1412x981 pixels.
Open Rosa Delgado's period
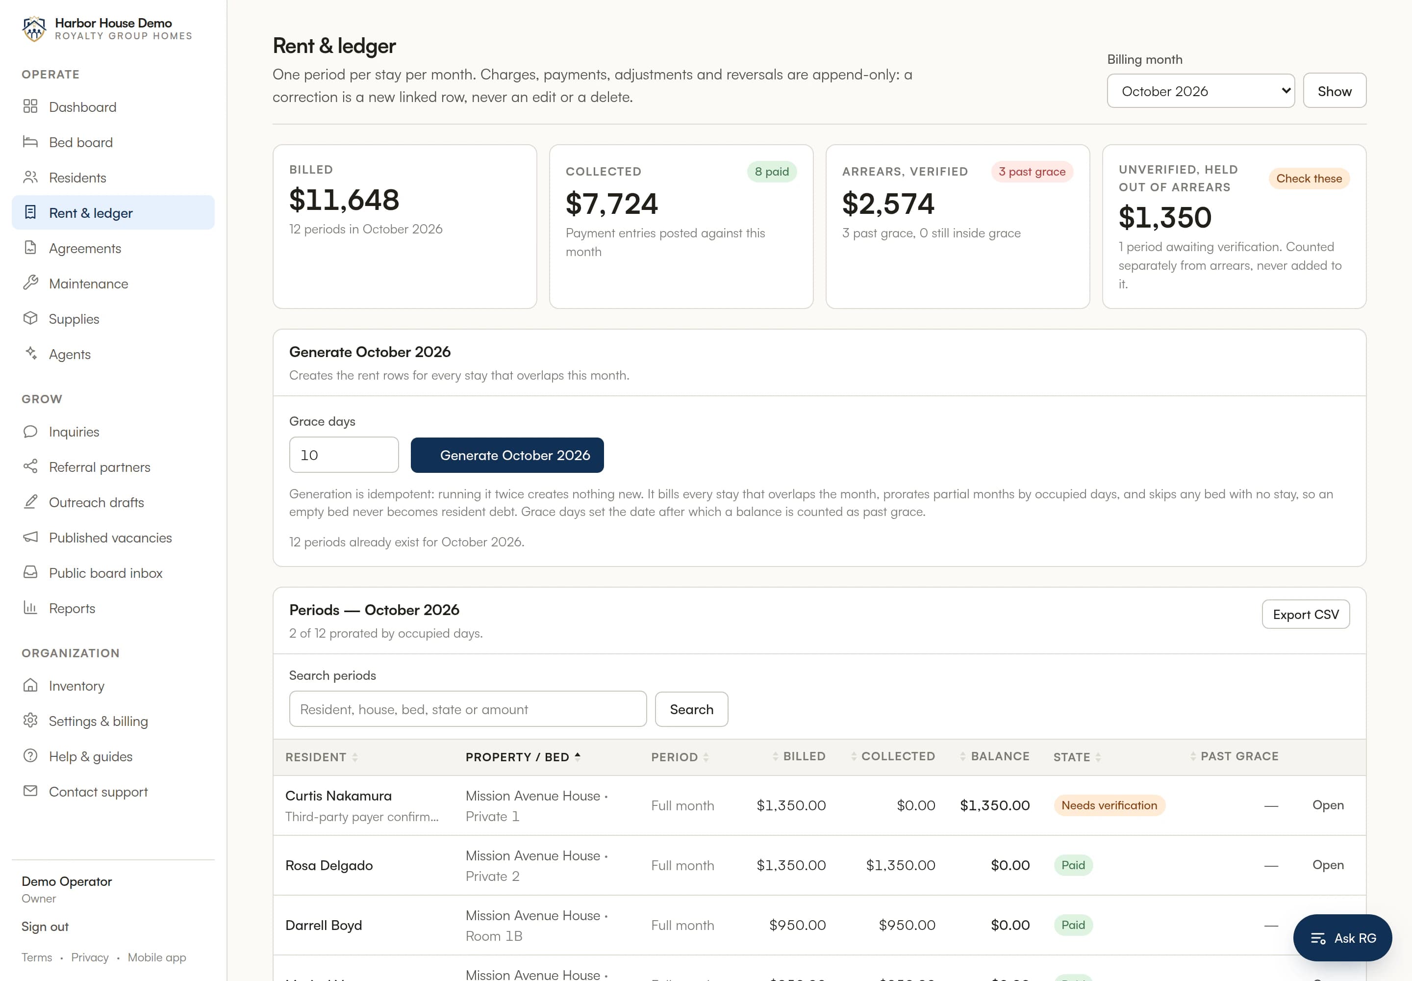coord(1328,864)
